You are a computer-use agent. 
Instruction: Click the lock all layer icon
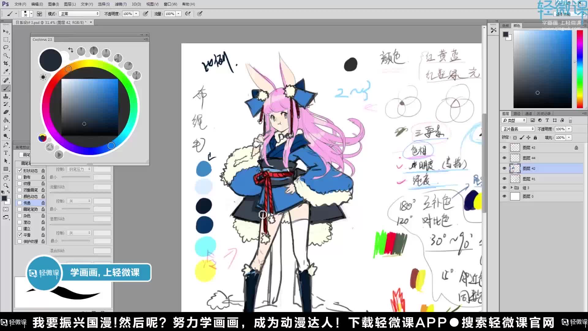(535, 138)
